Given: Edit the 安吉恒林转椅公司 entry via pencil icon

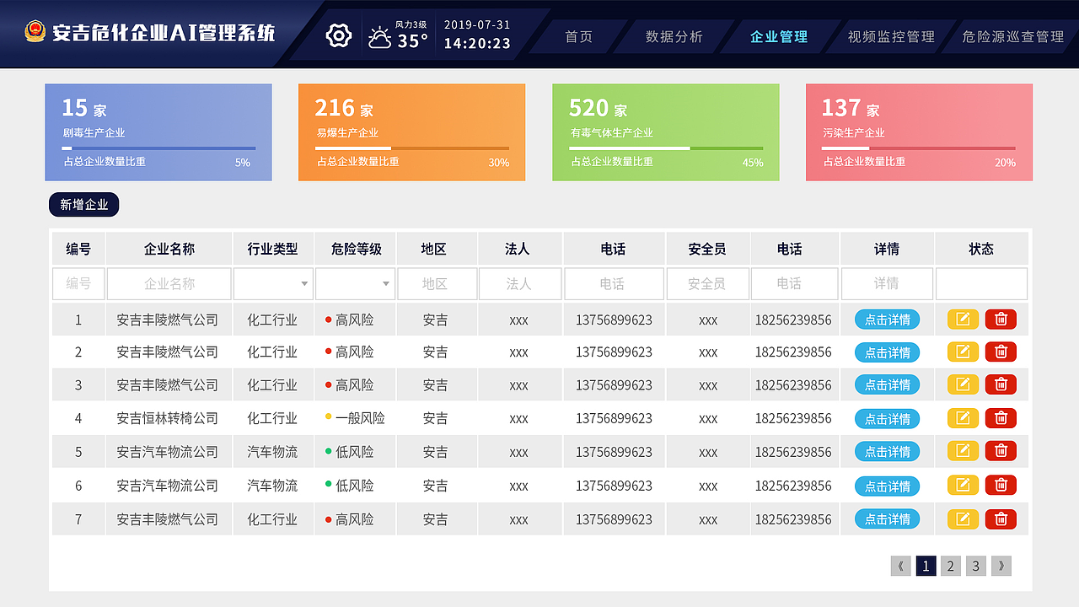Looking at the screenshot, I should point(962,418).
